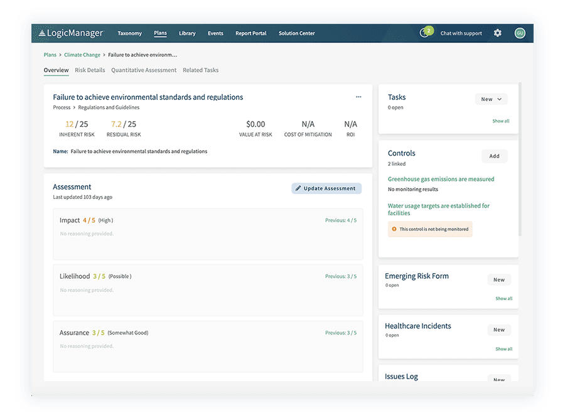Switch to the Risk Details tab
This screenshot has width=565, height=420.
[90, 70]
